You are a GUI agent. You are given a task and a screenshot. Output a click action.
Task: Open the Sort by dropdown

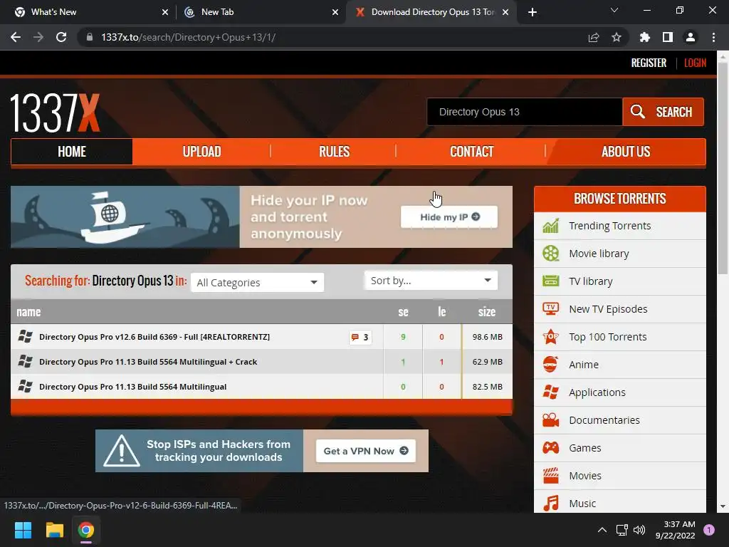(431, 281)
